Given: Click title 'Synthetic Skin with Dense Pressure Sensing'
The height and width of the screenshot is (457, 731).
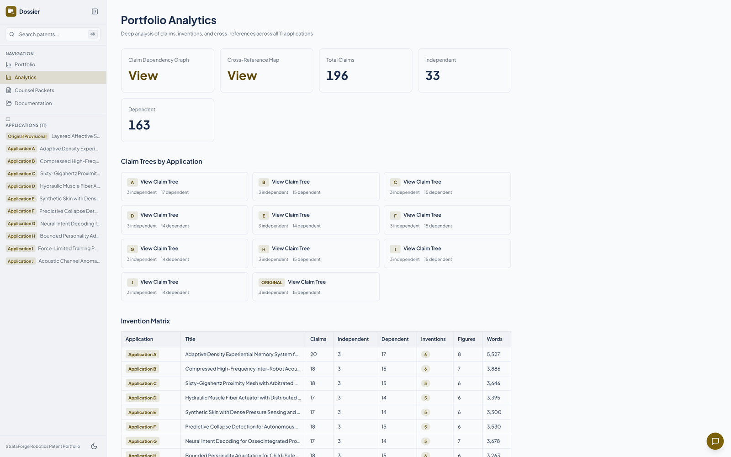Looking at the screenshot, I should [243, 412].
